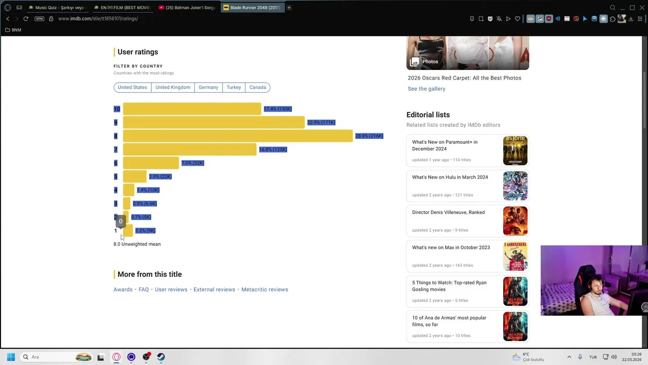The image size is (648, 365).
Task: Click the pin icon in address bar
Action: pyautogui.click(x=472, y=19)
